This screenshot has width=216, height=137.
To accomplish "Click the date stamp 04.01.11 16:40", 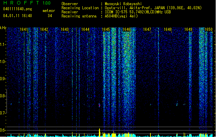I will pos(18,16).
